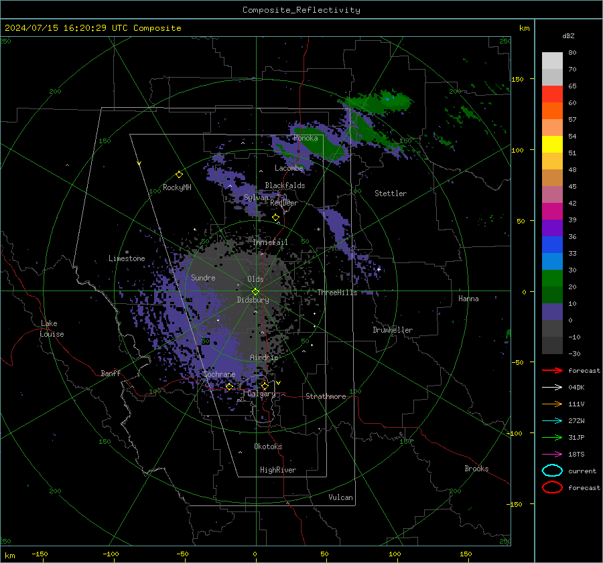The width and height of the screenshot is (603, 563).
Task: Click the yellow radar-center diamond at Olds
Action: 256,291
